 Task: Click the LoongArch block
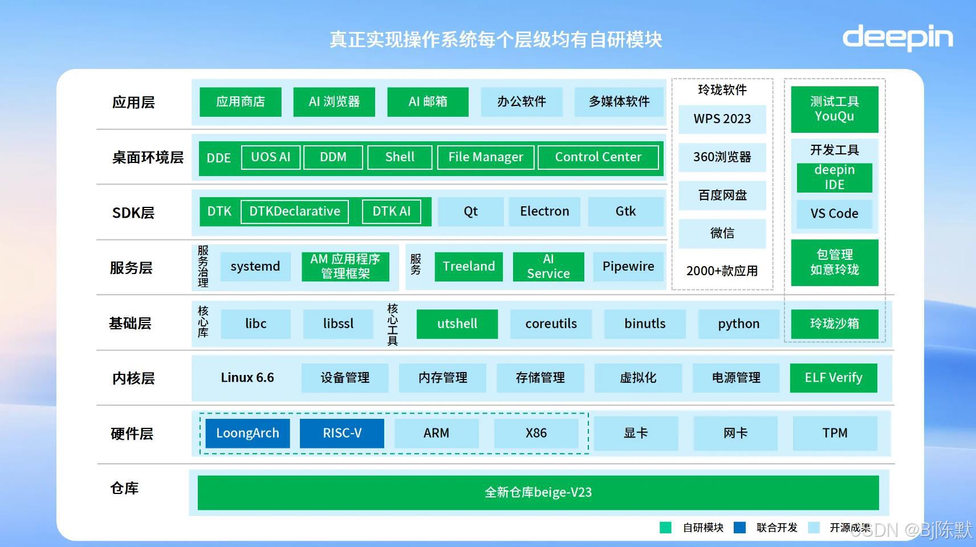point(247,434)
